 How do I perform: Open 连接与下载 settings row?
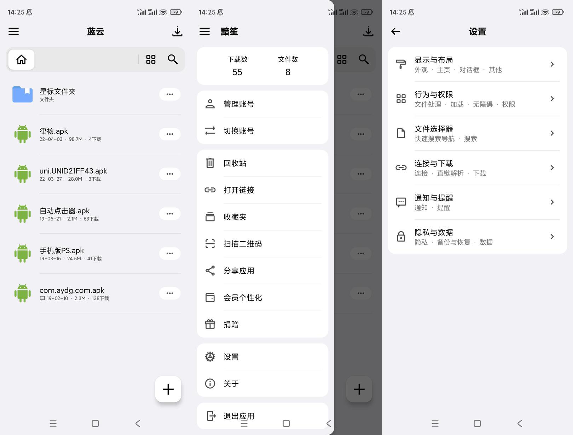pos(477,168)
